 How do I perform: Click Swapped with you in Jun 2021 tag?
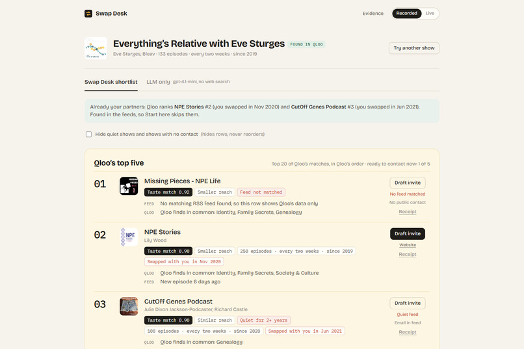tap(305, 331)
